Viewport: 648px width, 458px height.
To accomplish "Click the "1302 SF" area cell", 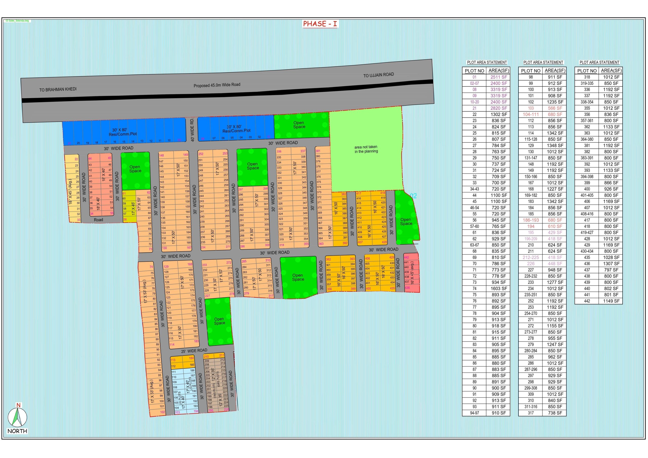I will 499,114.
